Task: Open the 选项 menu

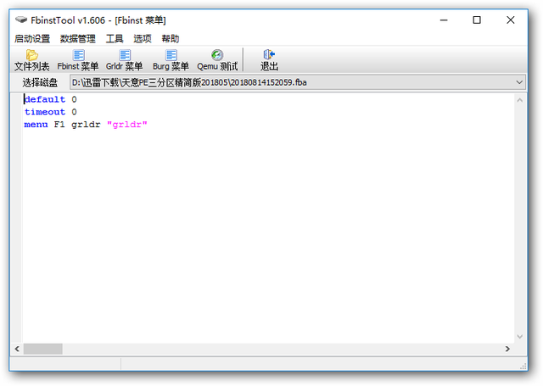Action: pos(143,38)
